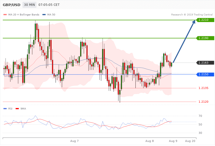Click the 1.2163 current price tag
215x146 pixels.
205,63
